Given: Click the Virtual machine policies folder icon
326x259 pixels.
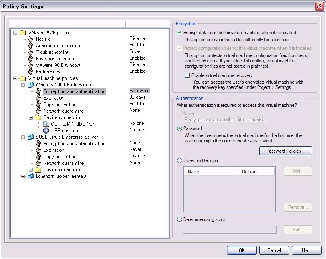Looking at the screenshot, I should point(22,78).
